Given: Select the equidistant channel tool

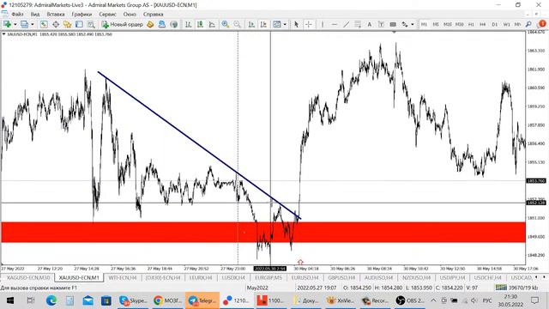Looking at the screenshot, I should tap(358, 24).
